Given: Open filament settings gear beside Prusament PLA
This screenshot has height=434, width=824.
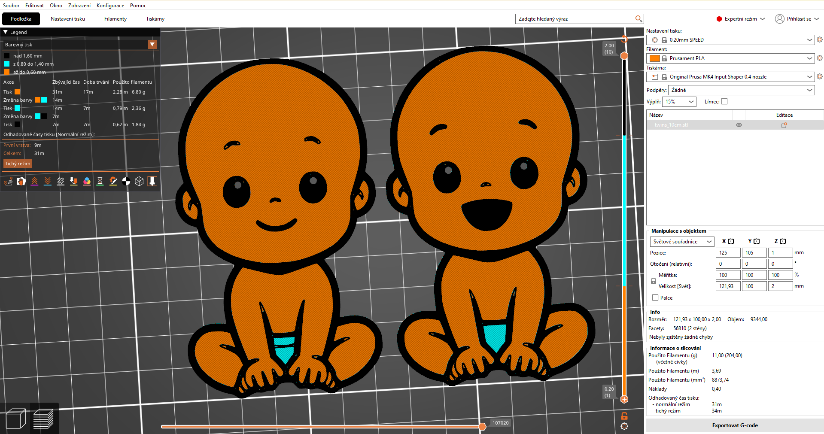Looking at the screenshot, I should pyautogui.click(x=820, y=58).
